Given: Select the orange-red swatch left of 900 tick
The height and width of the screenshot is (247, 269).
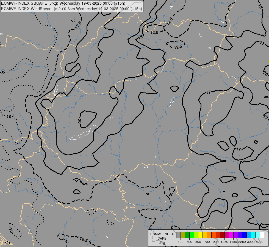Looking at the screenshot, I should 213,235.
